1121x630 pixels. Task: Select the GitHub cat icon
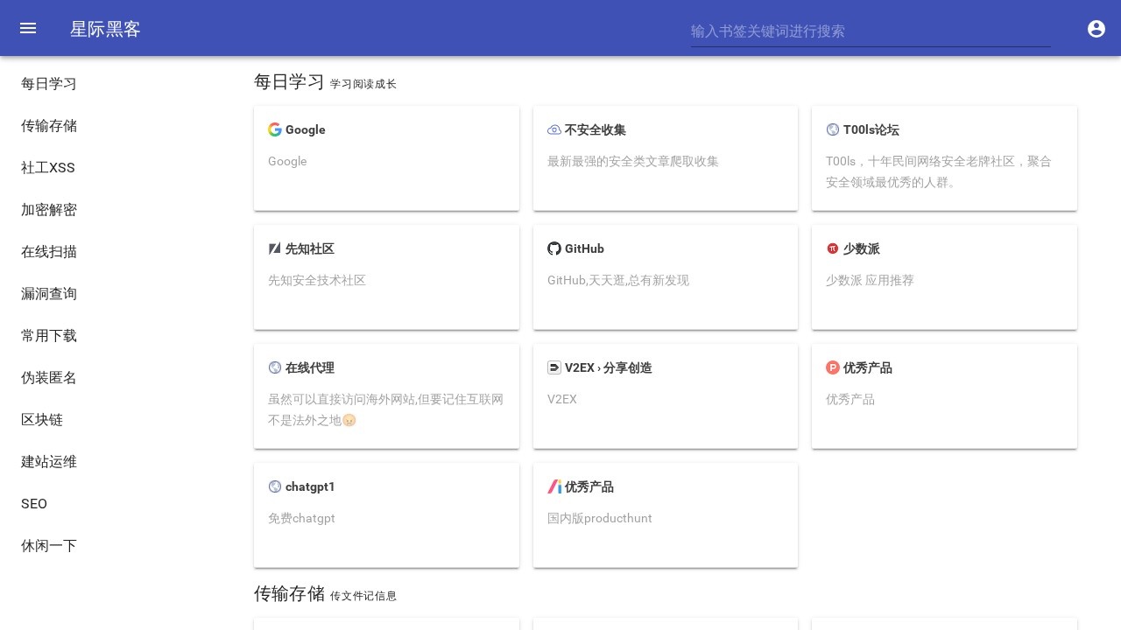tap(554, 248)
